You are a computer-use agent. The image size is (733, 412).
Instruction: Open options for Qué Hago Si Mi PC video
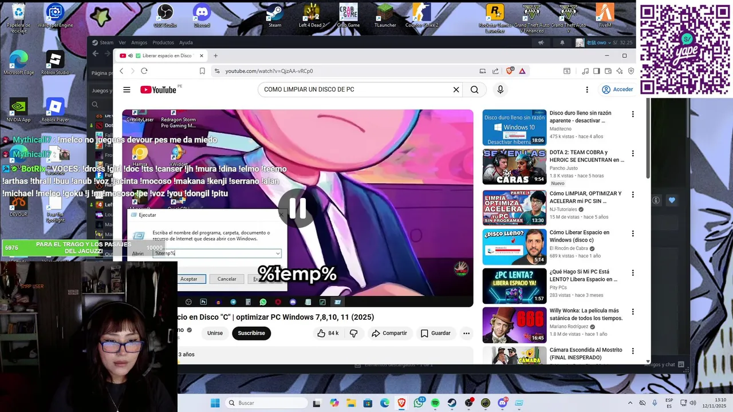point(633,272)
